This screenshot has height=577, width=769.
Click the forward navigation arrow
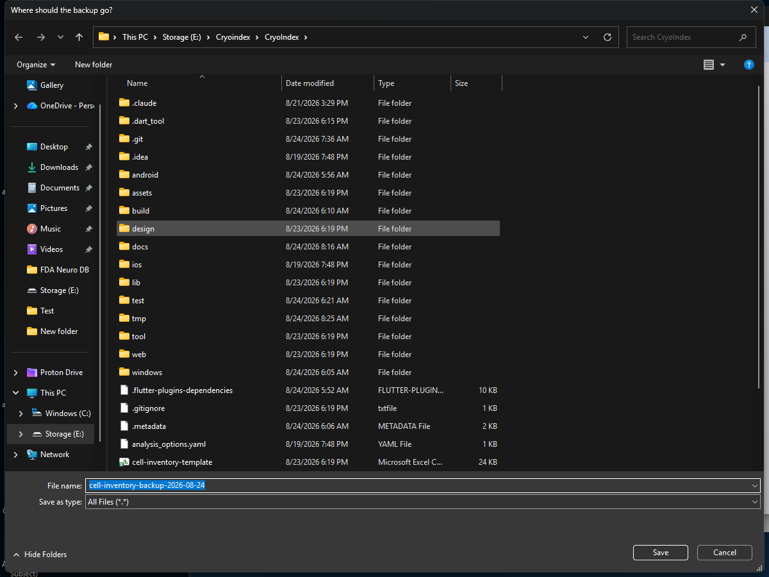pos(41,37)
